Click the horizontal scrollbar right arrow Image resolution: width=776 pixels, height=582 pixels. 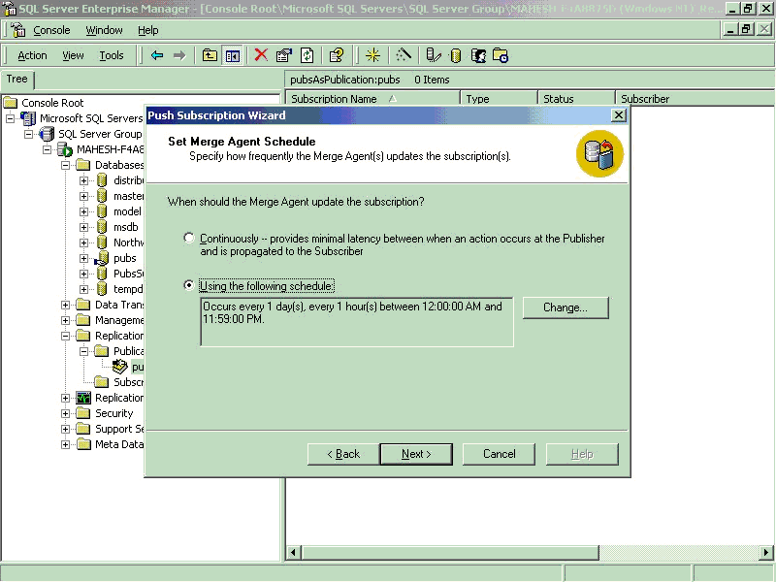(765, 552)
